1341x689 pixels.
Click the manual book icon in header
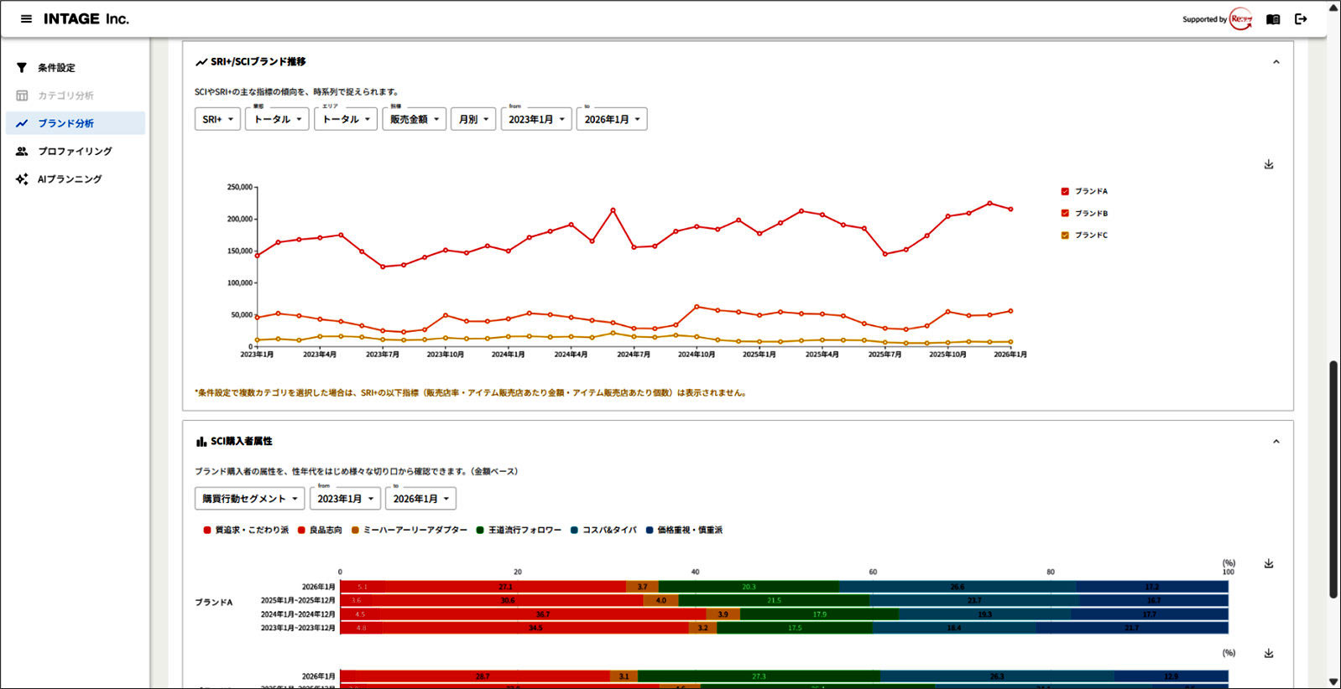pyautogui.click(x=1273, y=19)
